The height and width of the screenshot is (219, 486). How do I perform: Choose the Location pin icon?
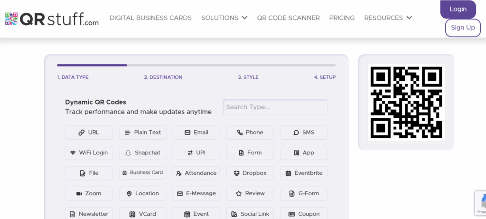pyautogui.click(x=129, y=193)
